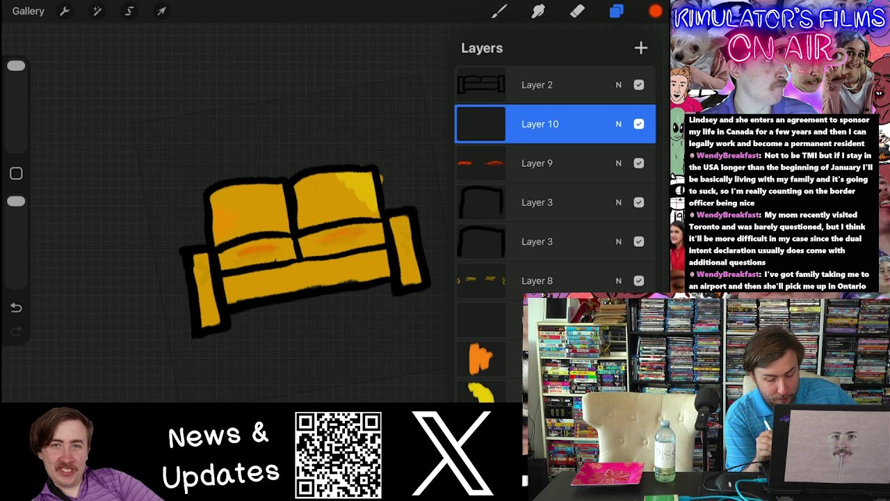890x501 pixels.
Task: Hide Layer 2 visibility checkbox
Action: 639,85
